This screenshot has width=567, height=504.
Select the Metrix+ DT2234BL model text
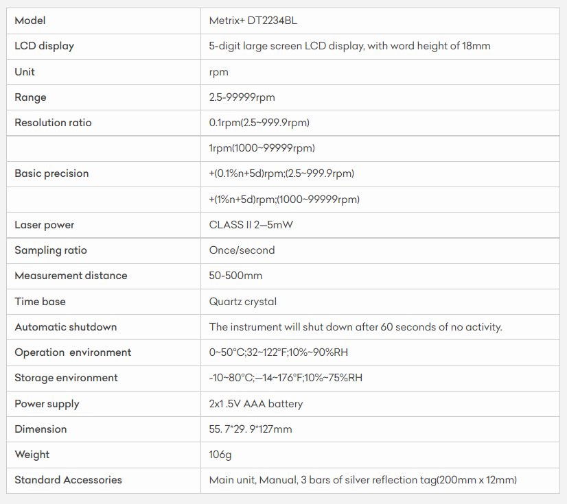pos(253,21)
